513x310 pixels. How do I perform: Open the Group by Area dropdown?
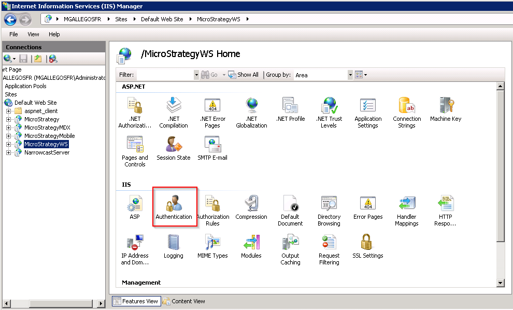[349, 75]
